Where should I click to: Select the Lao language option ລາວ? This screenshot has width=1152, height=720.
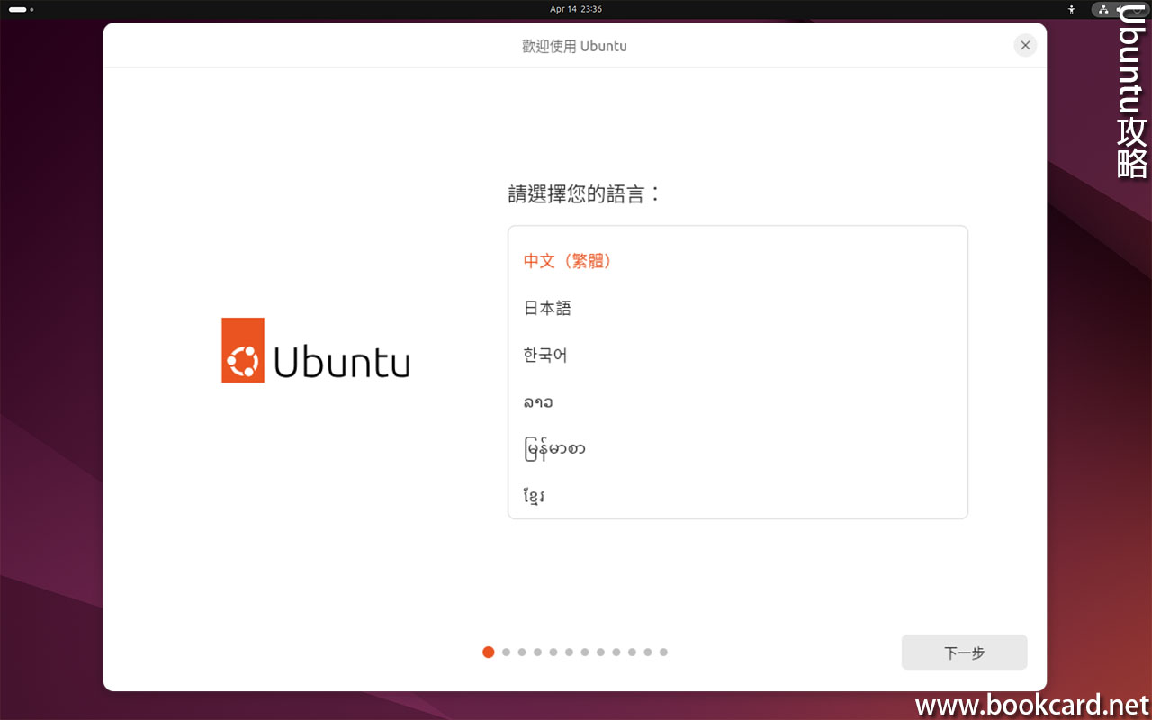pyautogui.click(x=538, y=401)
